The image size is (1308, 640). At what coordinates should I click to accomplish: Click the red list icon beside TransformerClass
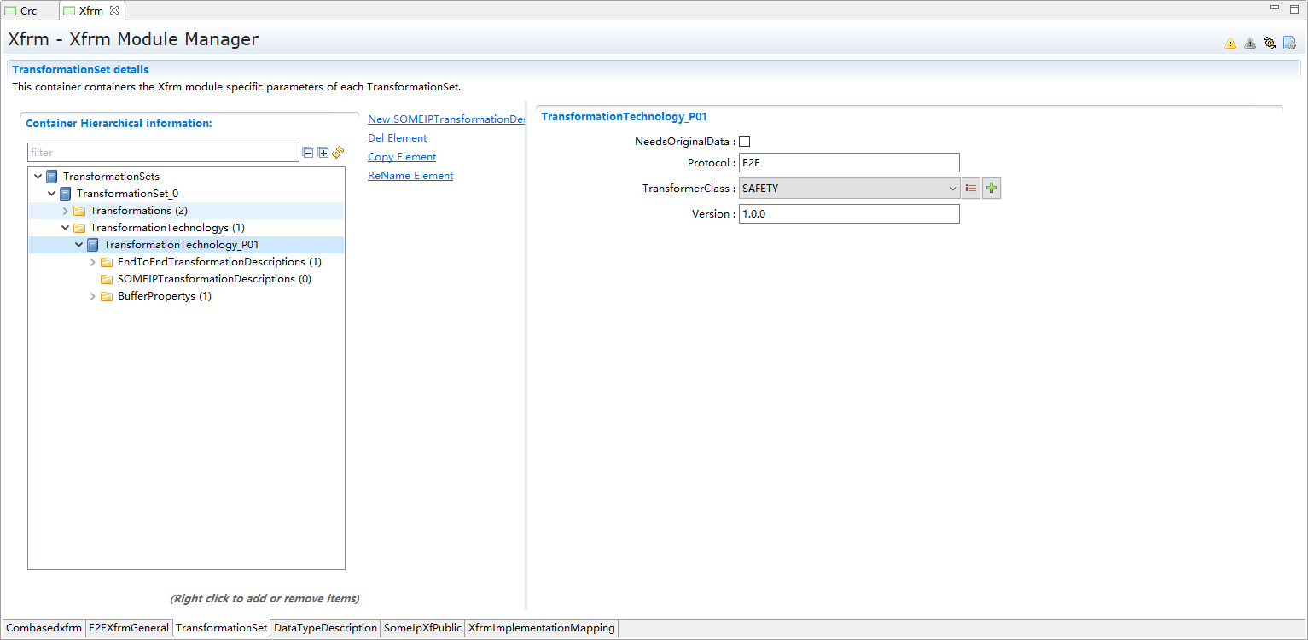[x=971, y=189]
